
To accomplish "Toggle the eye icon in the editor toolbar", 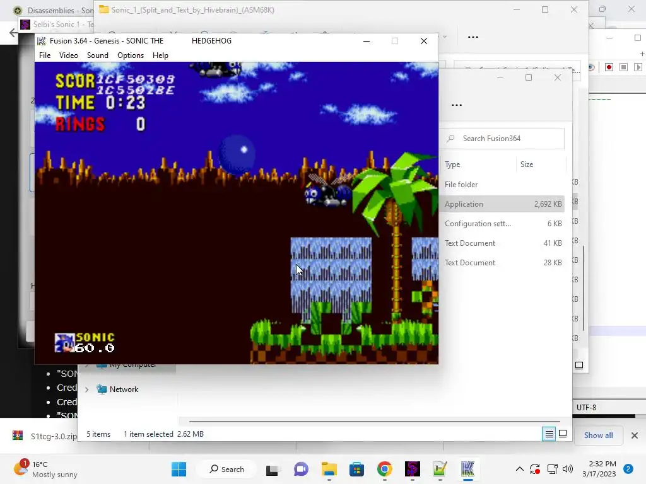I will pyautogui.click(x=591, y=67).
